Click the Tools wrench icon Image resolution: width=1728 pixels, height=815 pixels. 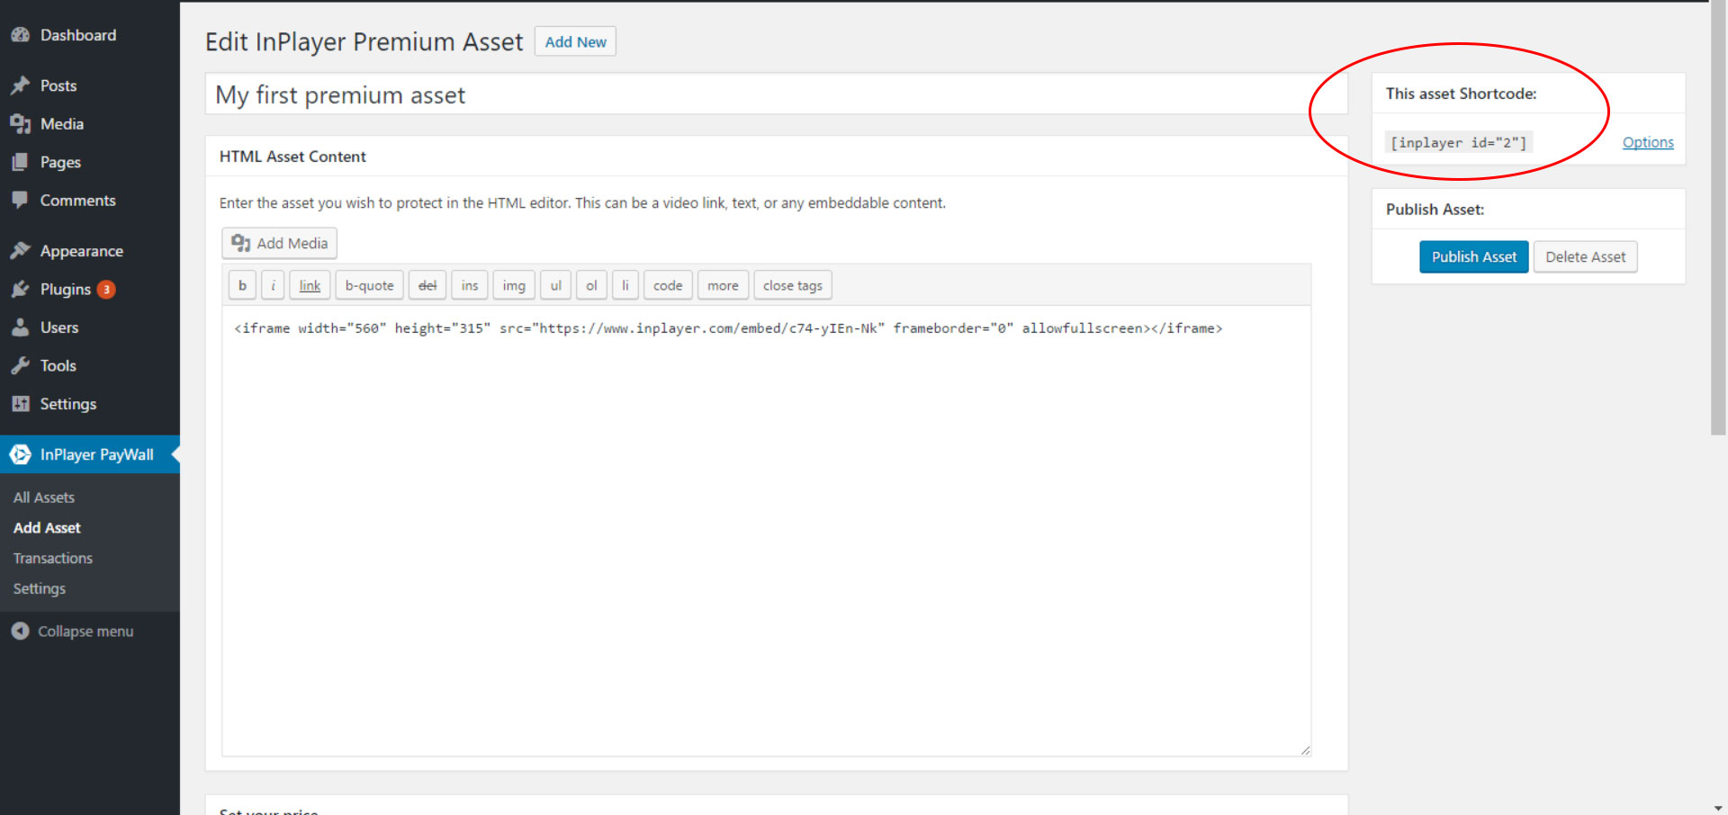click(x=20, y=365)
